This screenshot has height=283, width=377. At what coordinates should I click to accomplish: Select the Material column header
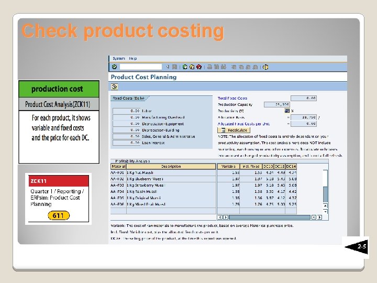click(x=118, y=166)
